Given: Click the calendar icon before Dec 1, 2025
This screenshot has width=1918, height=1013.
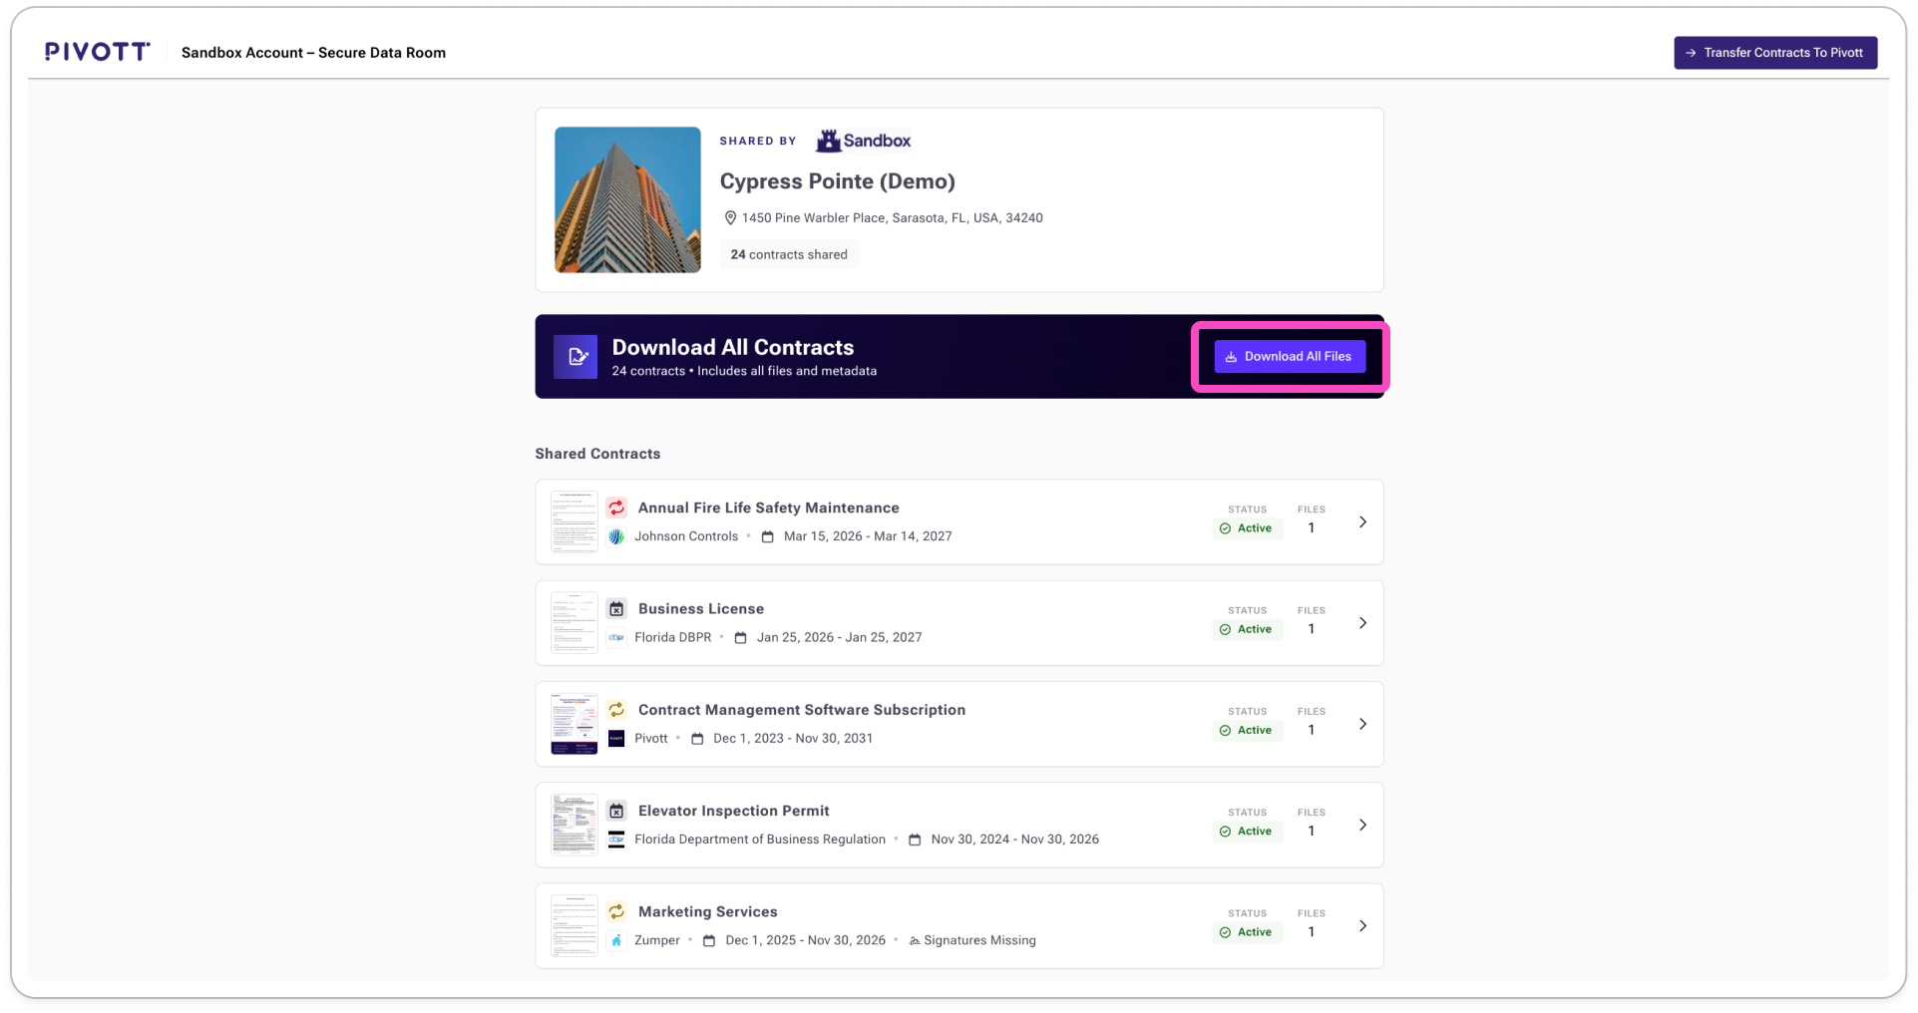Looking at the screenshot, I should 709,940.
